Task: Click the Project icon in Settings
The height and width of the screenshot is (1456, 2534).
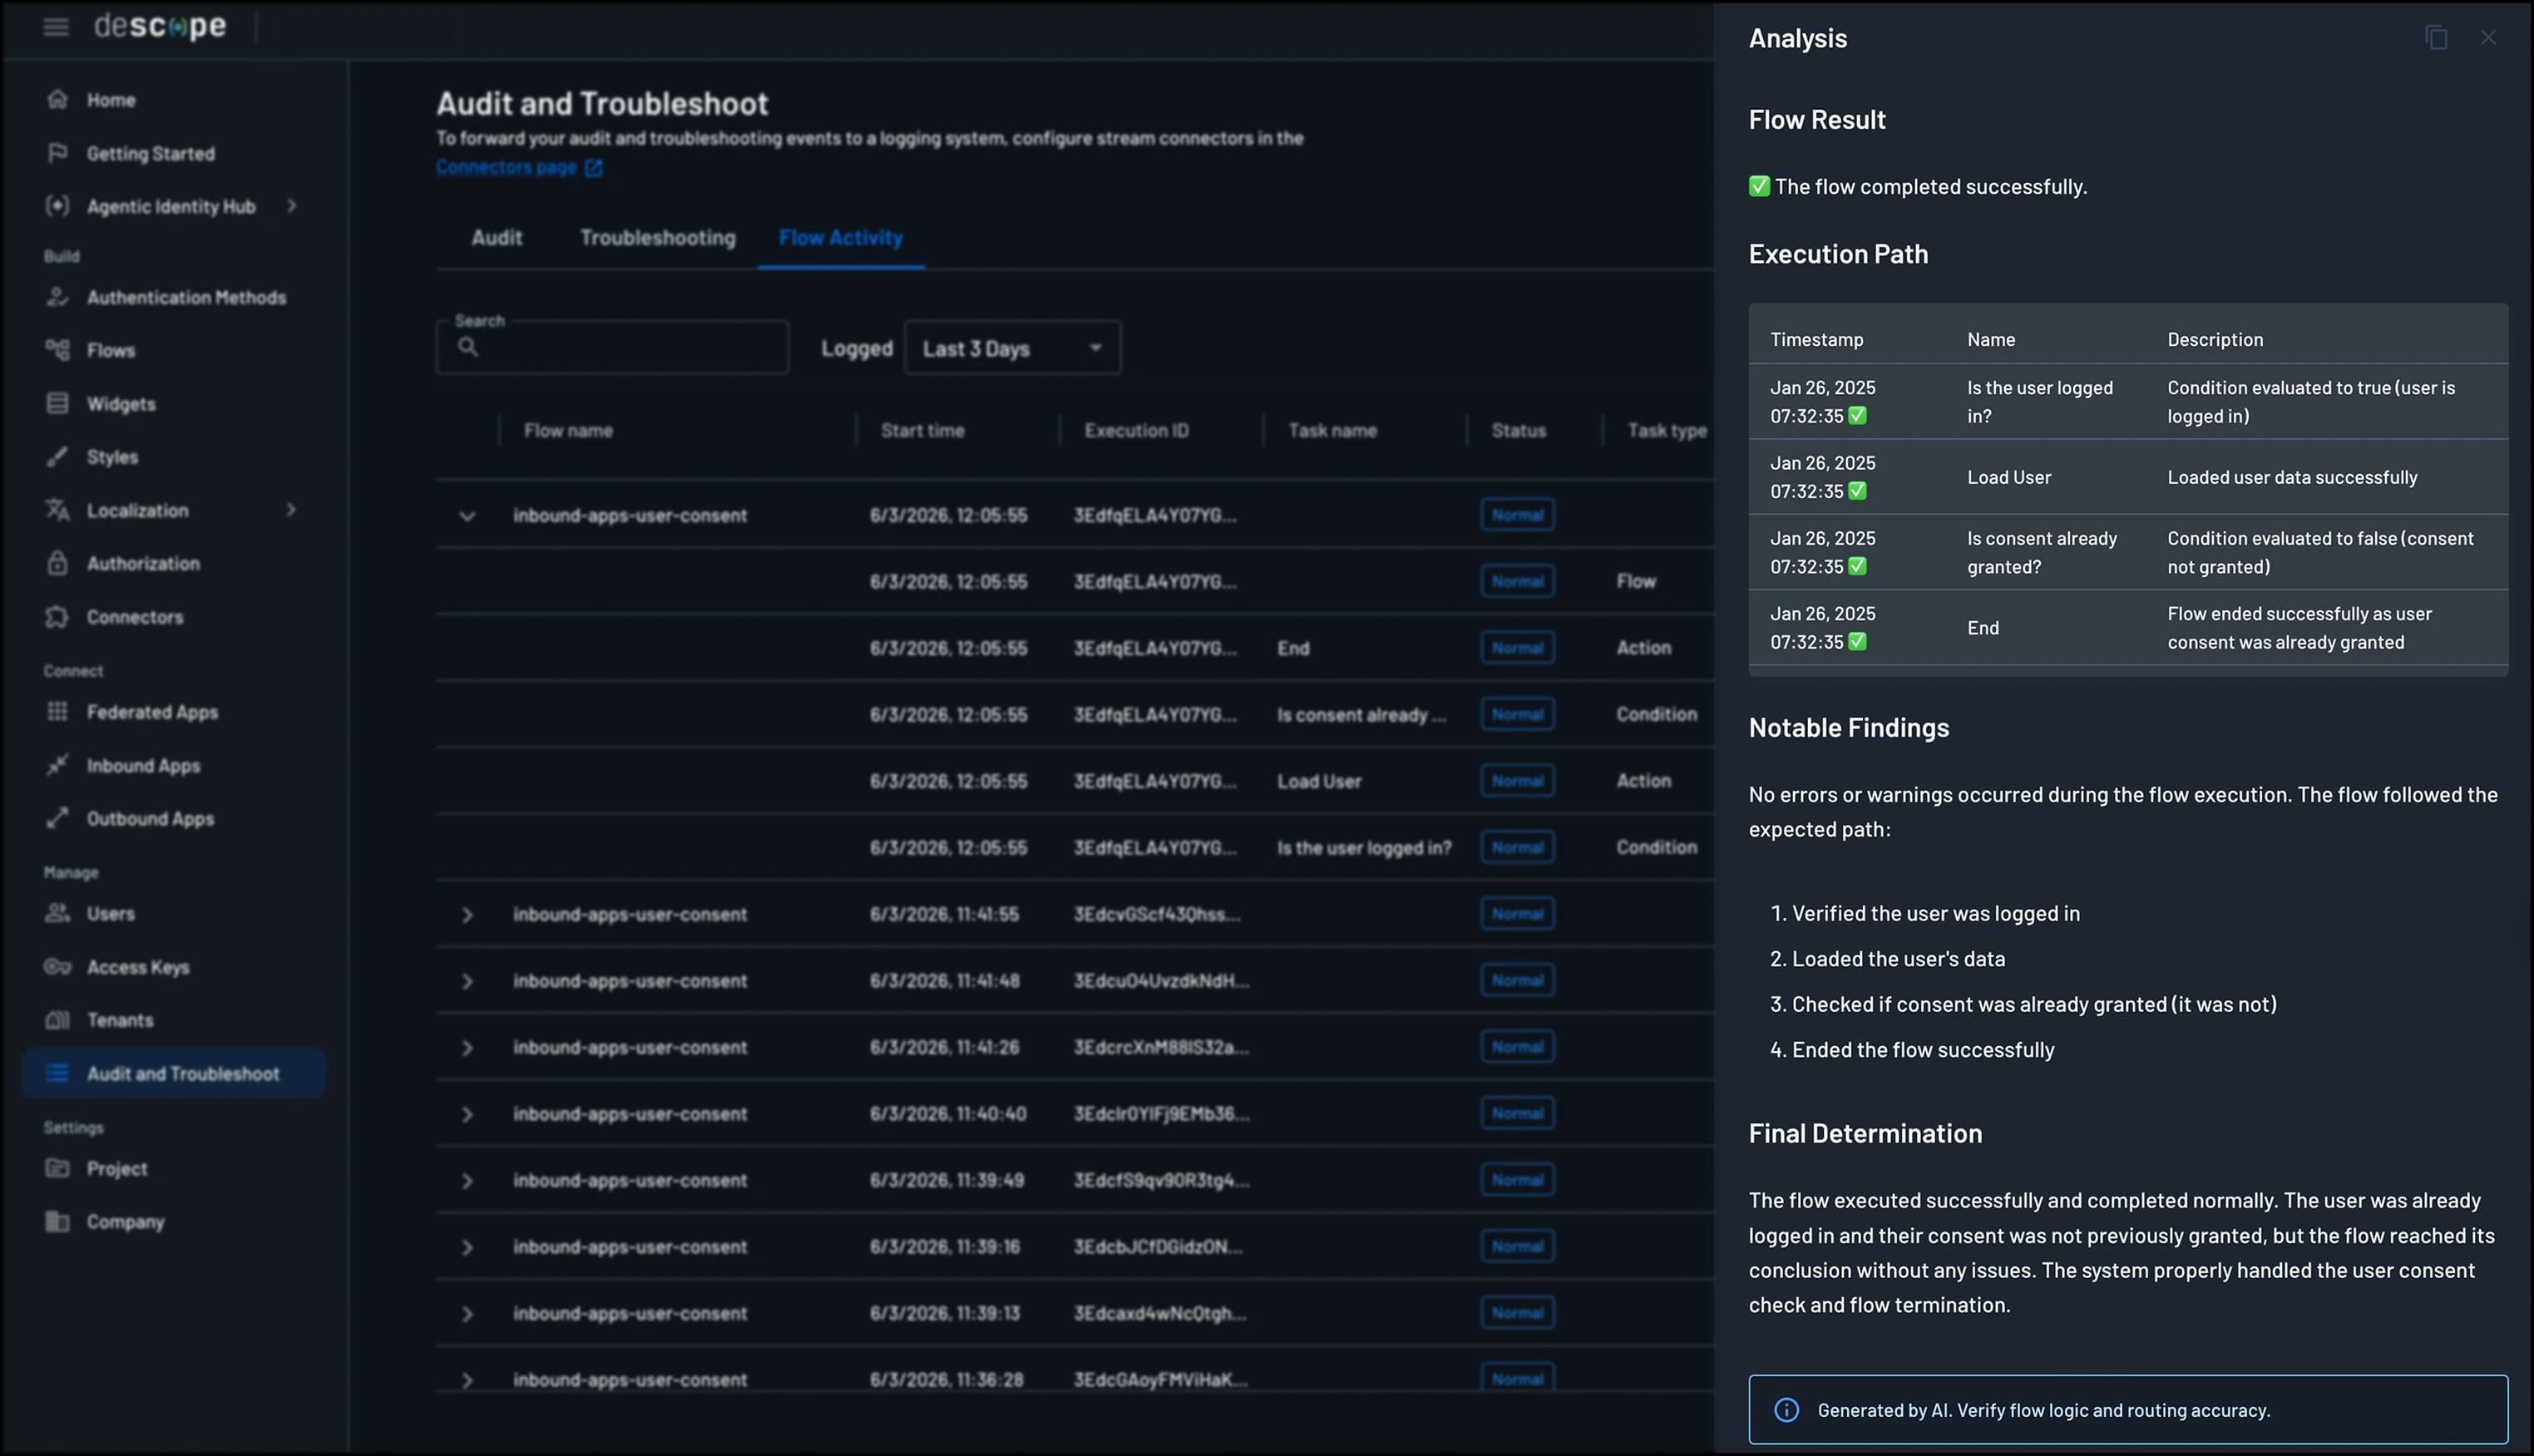Action: 57,1168
